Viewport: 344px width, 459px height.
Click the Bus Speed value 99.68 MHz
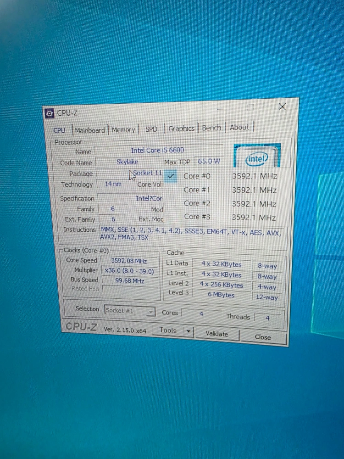pos(130,281)
